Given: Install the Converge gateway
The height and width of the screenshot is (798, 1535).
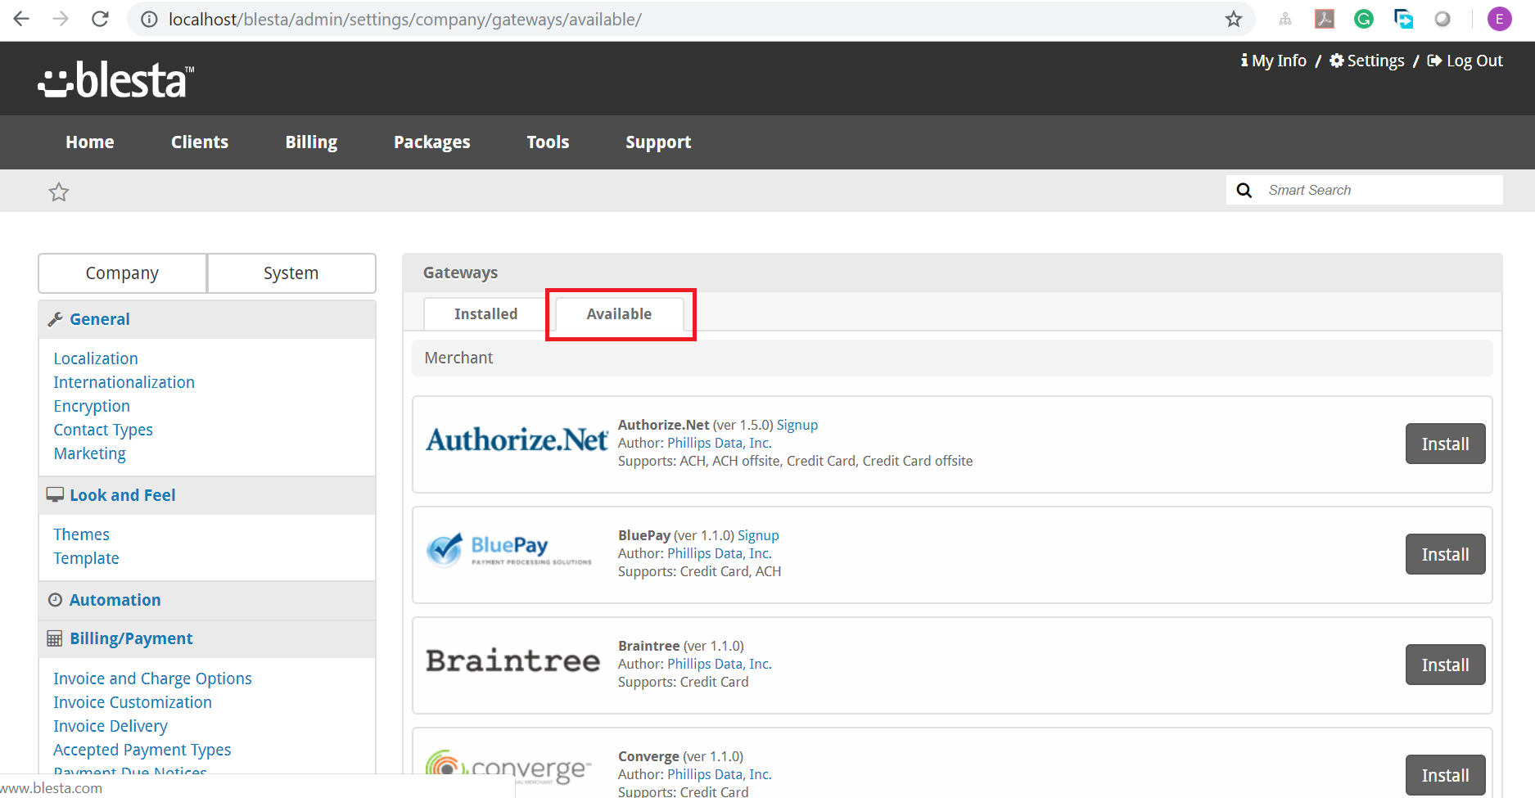Looking at the screenshot, I should point(1445,775).
